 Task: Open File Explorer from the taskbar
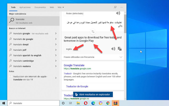[x=78, y=103]
